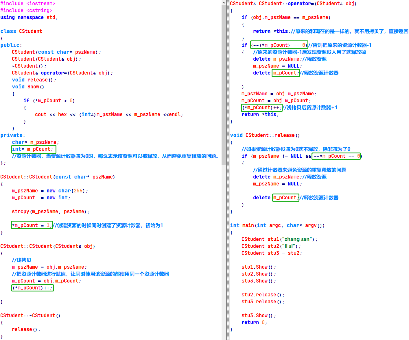The image size is (409, 340).
Task: Click the 'CStudent::CStudent(const char* pszName)' definition header
Action: click(58, 177)
